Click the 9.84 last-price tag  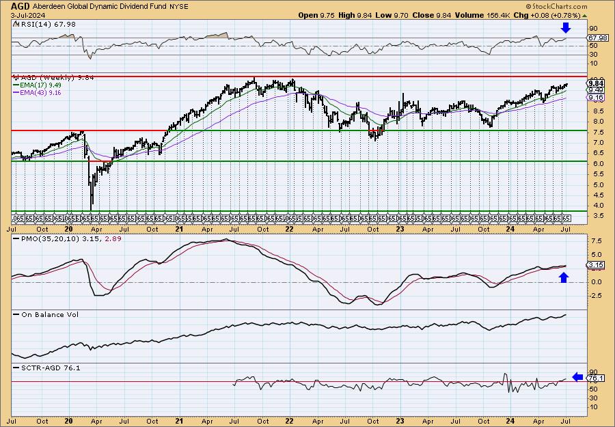pos(597,83)
